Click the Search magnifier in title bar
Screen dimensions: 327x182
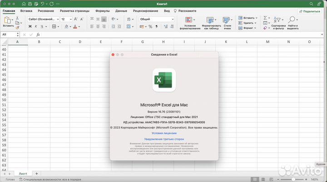click(311, 4)
